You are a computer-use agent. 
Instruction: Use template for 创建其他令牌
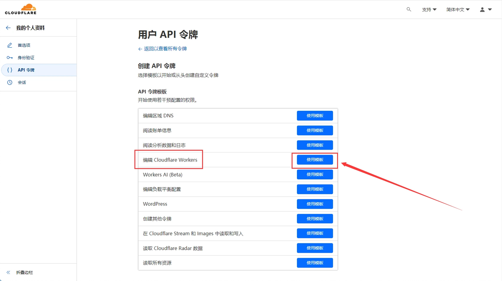tap(315, 219)
